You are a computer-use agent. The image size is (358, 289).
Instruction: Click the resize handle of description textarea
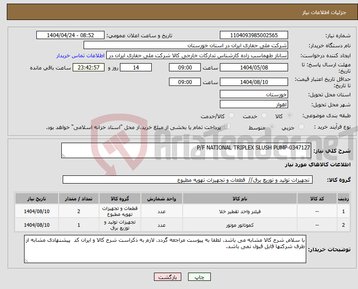[x=64, y=156]
